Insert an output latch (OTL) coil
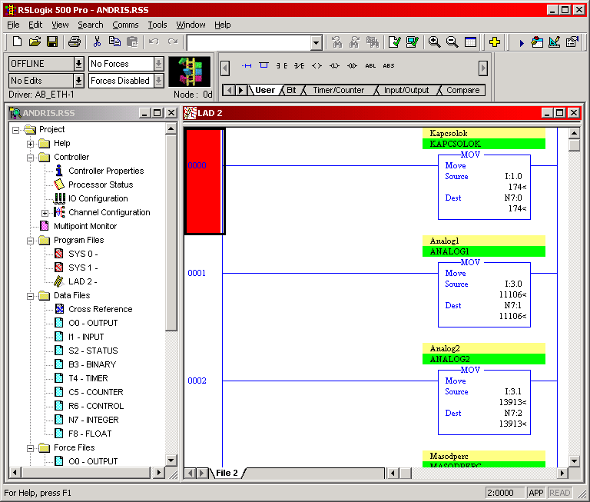The width and height of the screenshot is (590, 502). (x=334, y=65)
